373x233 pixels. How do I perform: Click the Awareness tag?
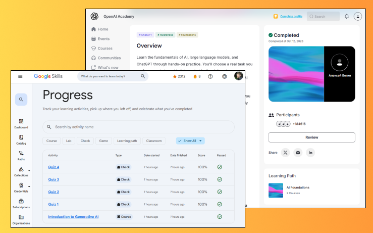pos(166,35)
